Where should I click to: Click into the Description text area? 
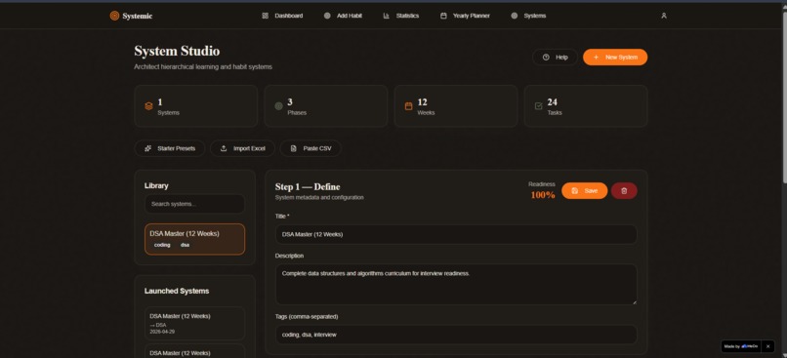456,284
